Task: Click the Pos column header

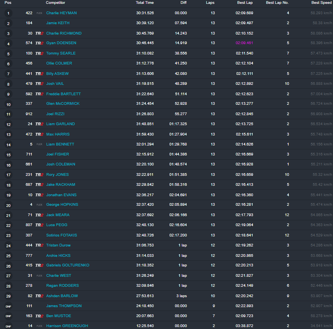Action: coord(8,3)
